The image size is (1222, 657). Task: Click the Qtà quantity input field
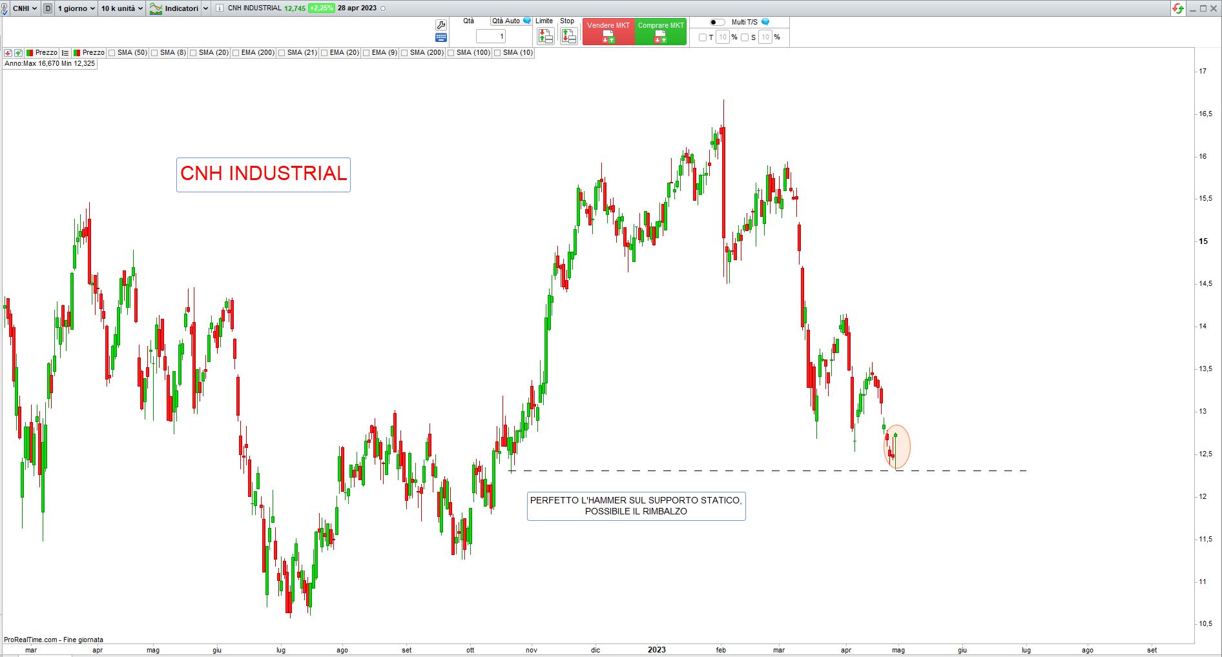pos(491,36)
